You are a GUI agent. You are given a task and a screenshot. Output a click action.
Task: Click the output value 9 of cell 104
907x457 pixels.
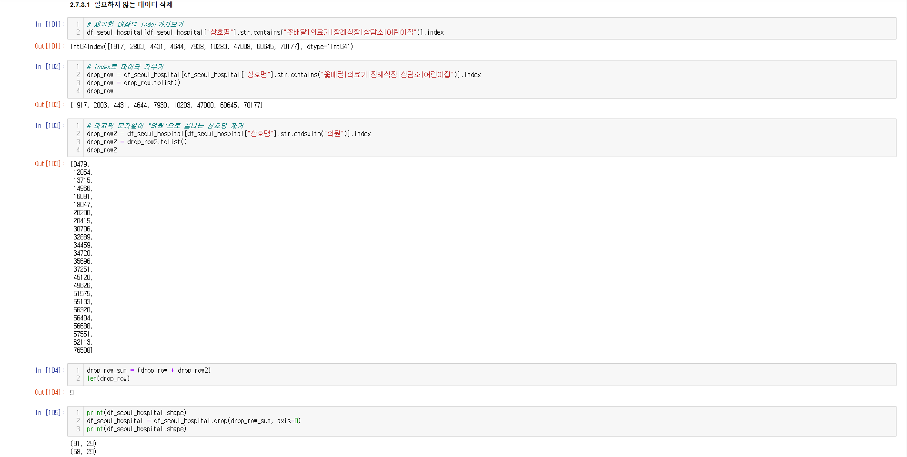(72, 393)
